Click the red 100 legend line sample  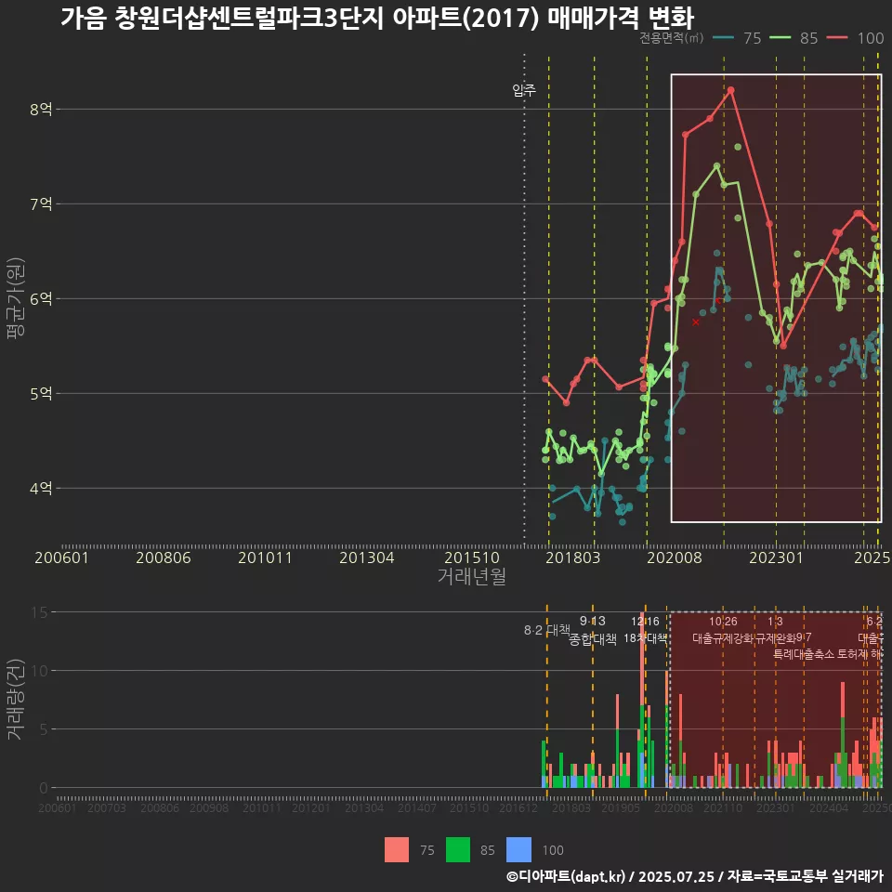point(837,38)
